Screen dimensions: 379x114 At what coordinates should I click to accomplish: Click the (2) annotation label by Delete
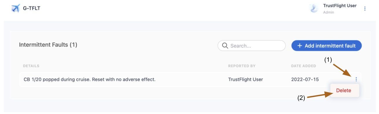[301, 98]
